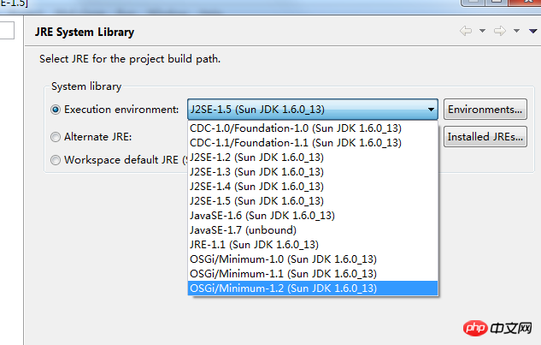Collapse the execution environment combo box arrow

(431, 110)
